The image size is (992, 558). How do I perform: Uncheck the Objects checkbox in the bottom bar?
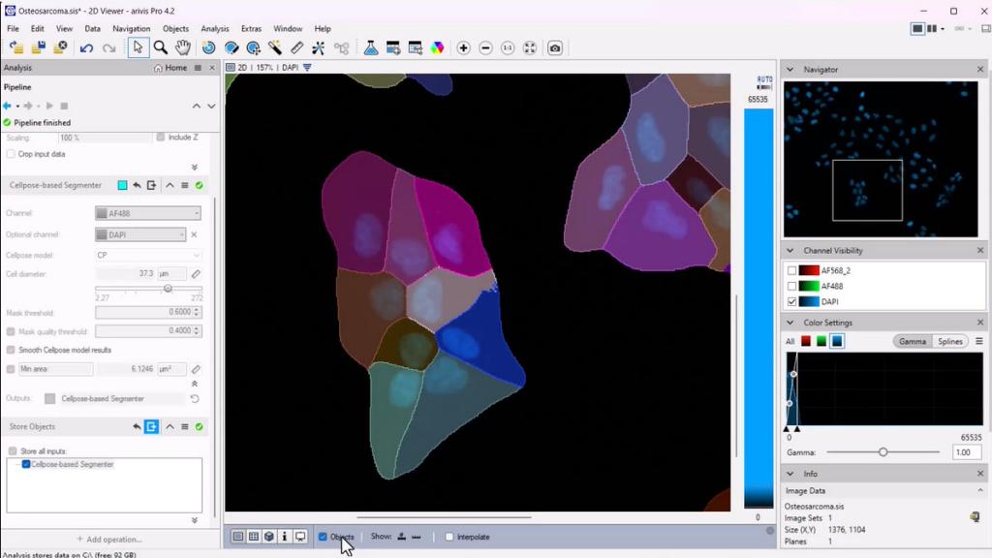(x=323, y=536)
